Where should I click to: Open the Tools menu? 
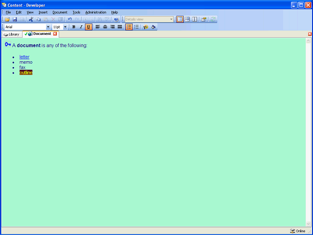point(76,12)
